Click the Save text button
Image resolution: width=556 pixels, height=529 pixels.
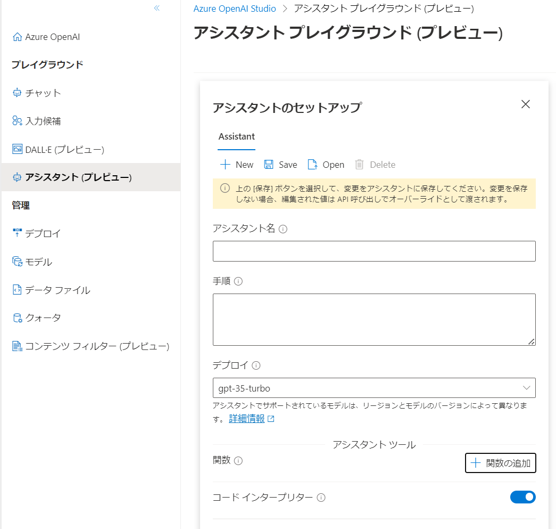[288, 165]
